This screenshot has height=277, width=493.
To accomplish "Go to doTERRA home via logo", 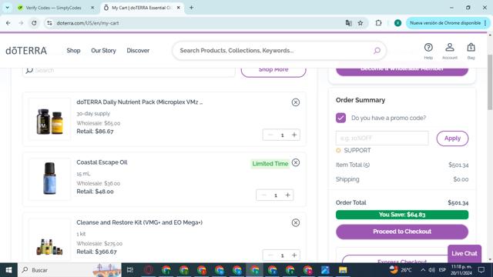I will point(26,51).
